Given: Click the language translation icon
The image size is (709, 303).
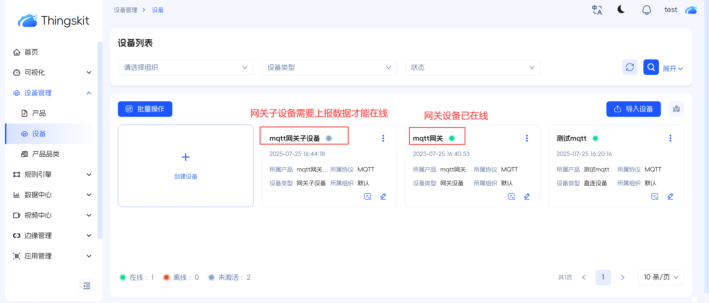Looking at the screenshot, I should point(597,10).
